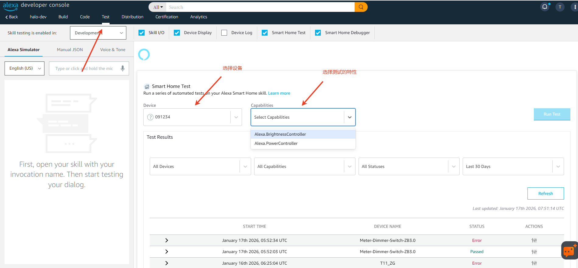Select the Alexa Simulator tab
This screenshot has height=268, width=578.
pos(24,50)
